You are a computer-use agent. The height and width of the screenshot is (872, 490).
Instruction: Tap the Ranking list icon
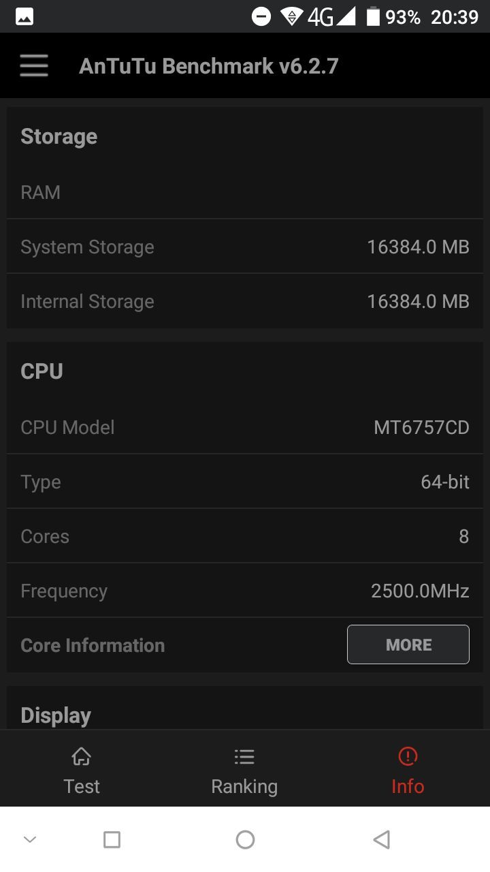(244, 756)
